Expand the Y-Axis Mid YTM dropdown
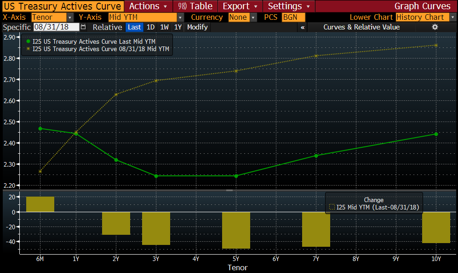Screen dimensions: 458x273 [x=180, y=17]
